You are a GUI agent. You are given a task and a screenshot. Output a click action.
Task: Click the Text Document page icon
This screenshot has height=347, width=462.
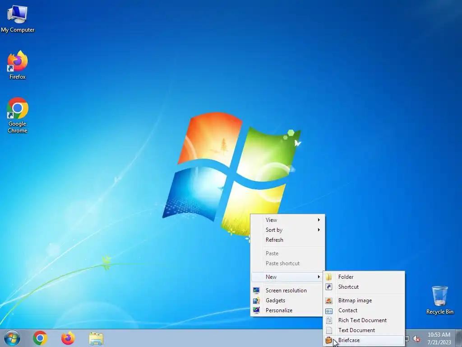(329, 330)
